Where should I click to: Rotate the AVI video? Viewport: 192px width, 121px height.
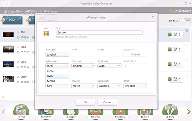[179, 34]
